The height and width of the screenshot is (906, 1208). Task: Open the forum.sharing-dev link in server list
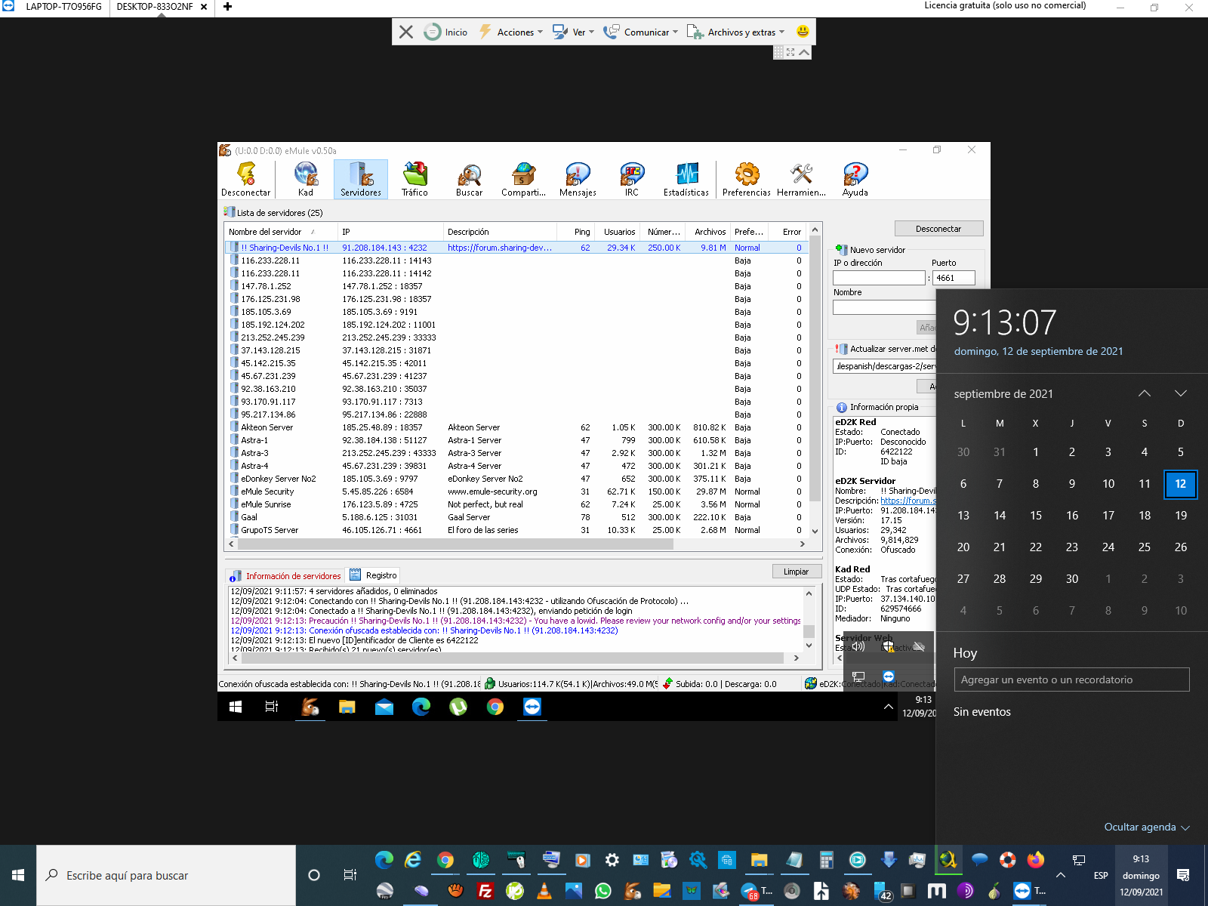click(x=499, y=248)
